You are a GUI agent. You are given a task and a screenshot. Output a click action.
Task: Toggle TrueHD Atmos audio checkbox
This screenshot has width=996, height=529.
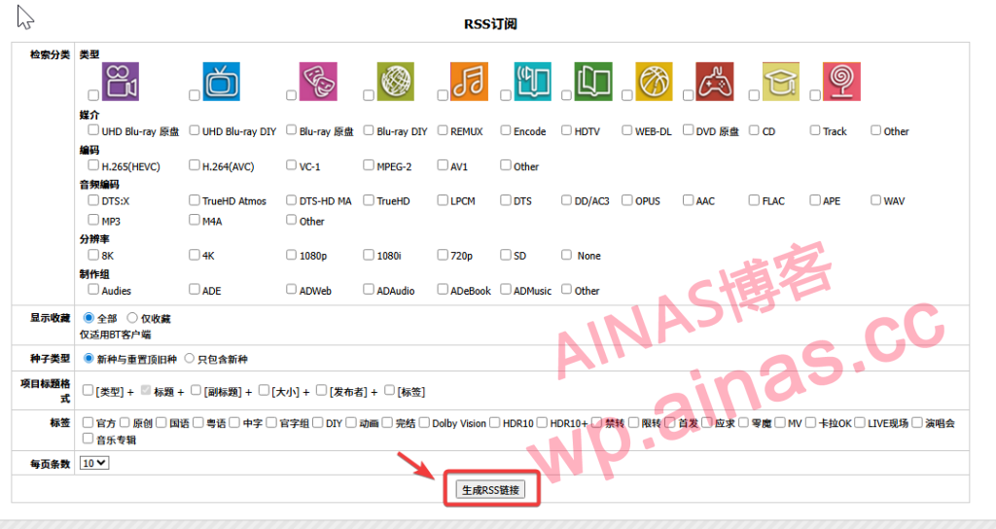[x=195, y=200]
